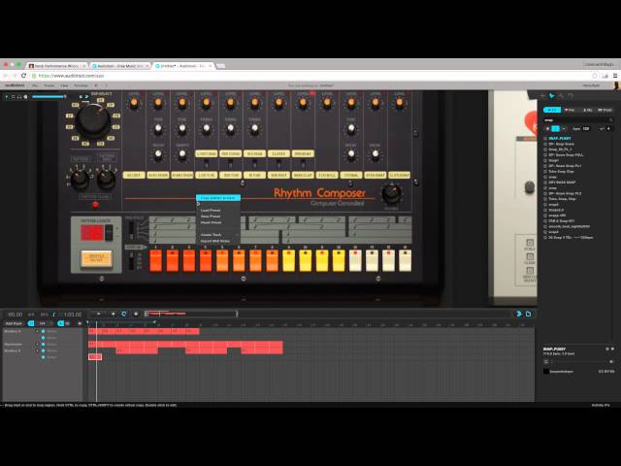Choose Load Preset in the context menu
This screenshot has height=466, width=621.
click(x=211, y=210)
